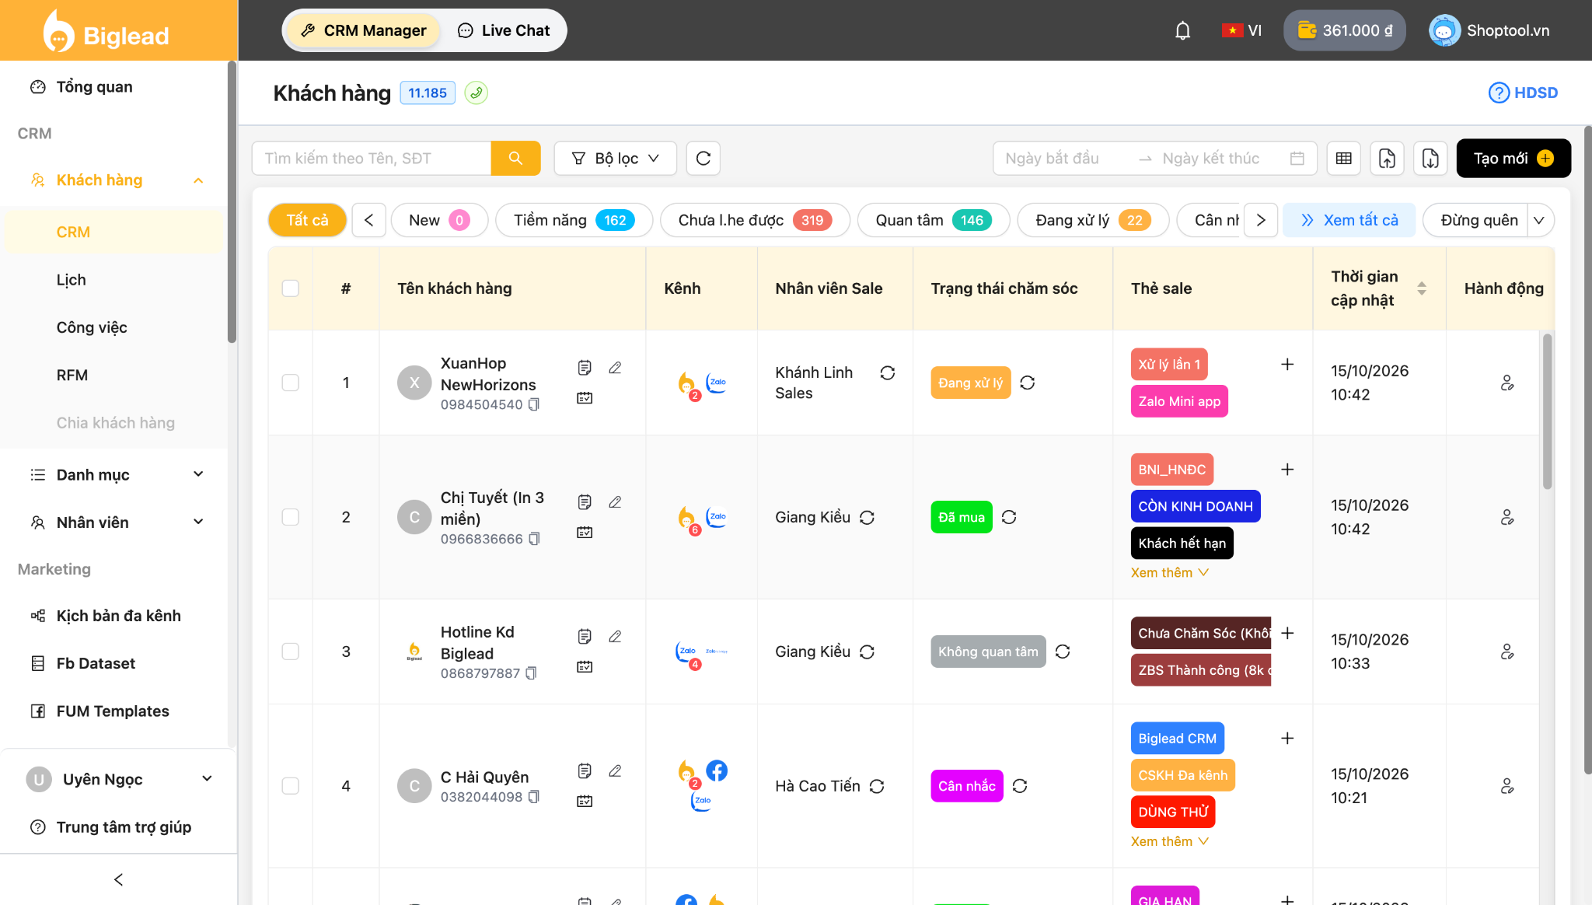The height and width of the screenshot is (905, 1592).
Task: Open note icon for XuanHop NewHorizons
Action: tap(585, 367)
